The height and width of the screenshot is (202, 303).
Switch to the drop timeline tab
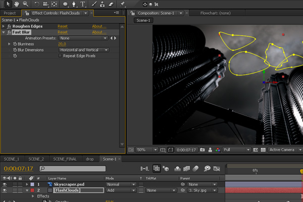[x=90, y=159]
